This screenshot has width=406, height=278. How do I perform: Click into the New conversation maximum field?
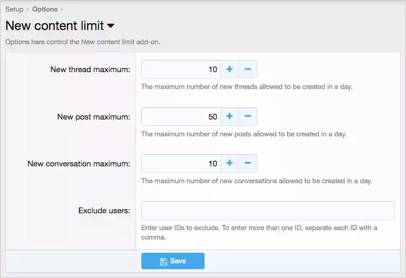181,163
